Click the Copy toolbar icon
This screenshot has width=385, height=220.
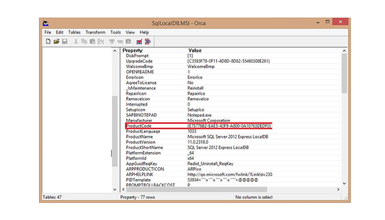click(x=84, y=41)
